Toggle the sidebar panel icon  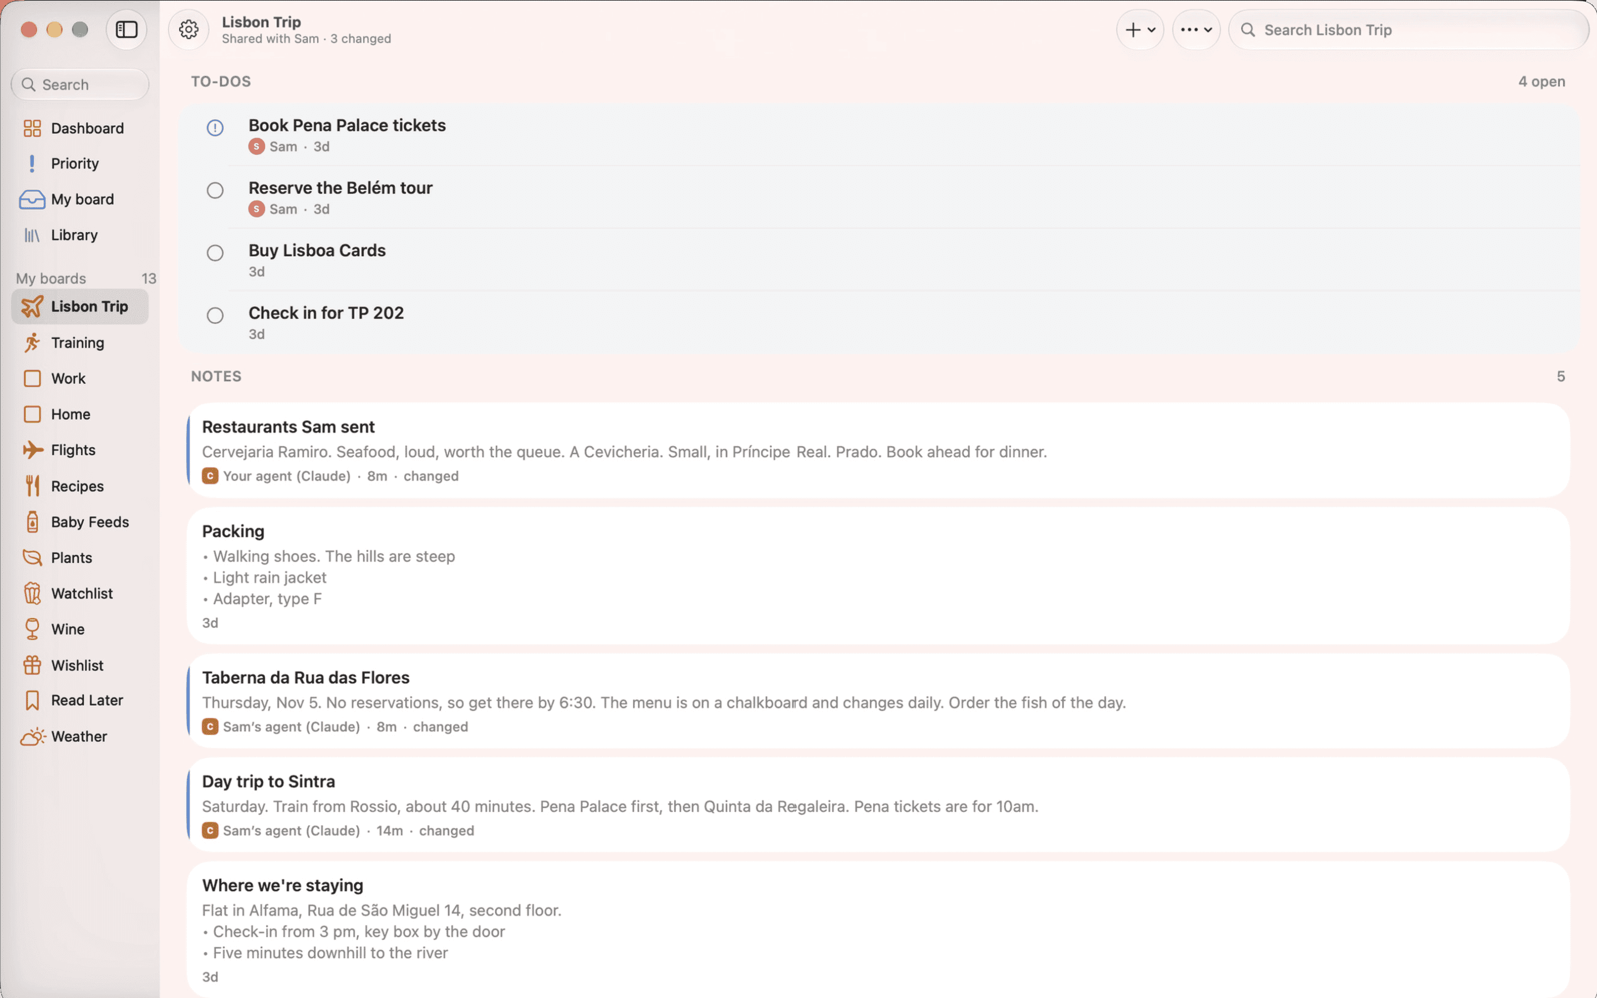126,30
